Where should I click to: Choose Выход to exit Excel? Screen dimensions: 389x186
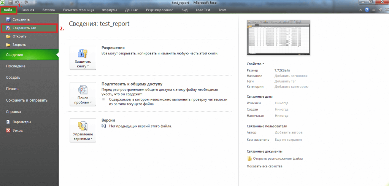tap(29, 130)
